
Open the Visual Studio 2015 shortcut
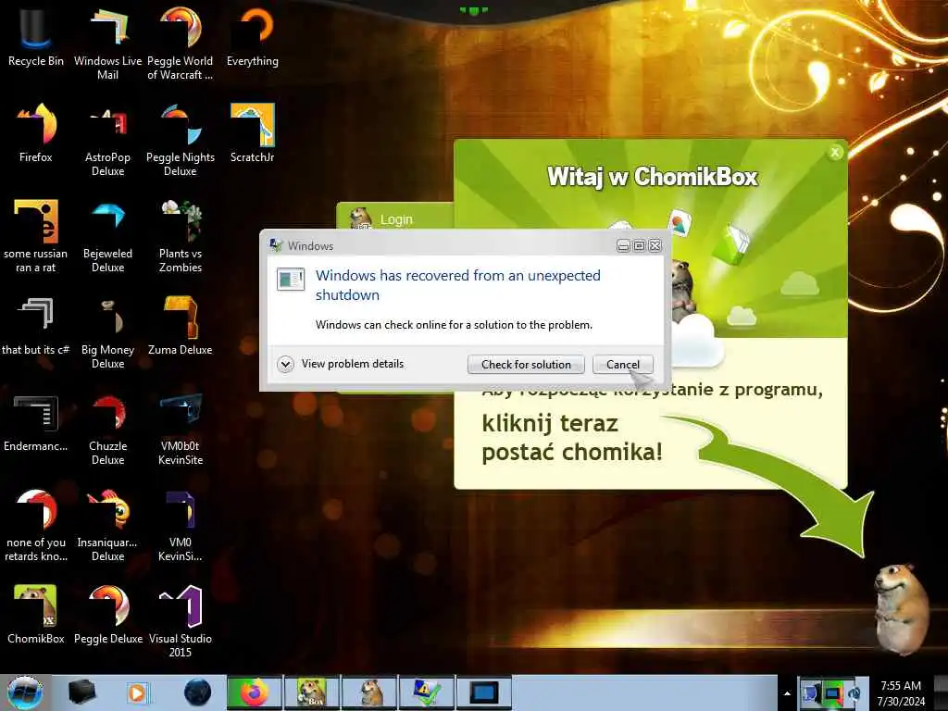tap(181, 621)
